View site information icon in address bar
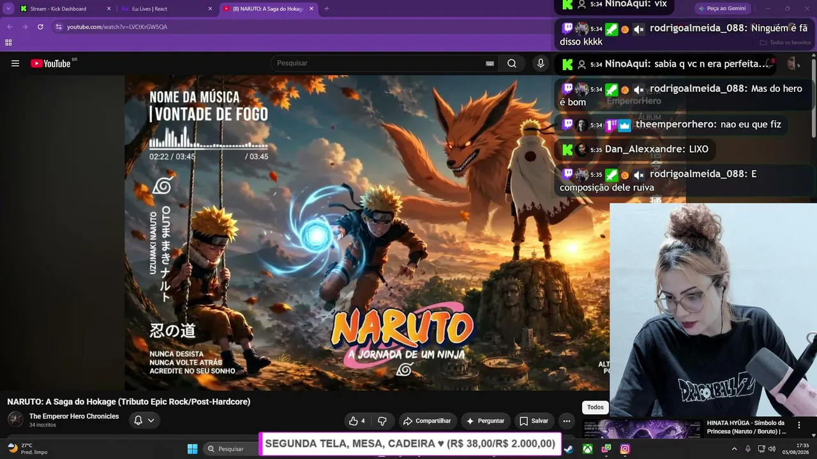Viewport: 817px width, 459px height. point(58,27)
